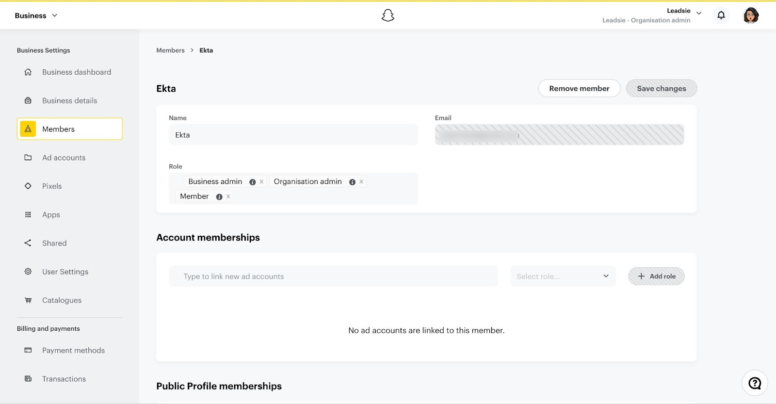776x404 pixels.
Task: Open the Members section
Action: pyautogui.click(x=69, y=129)
